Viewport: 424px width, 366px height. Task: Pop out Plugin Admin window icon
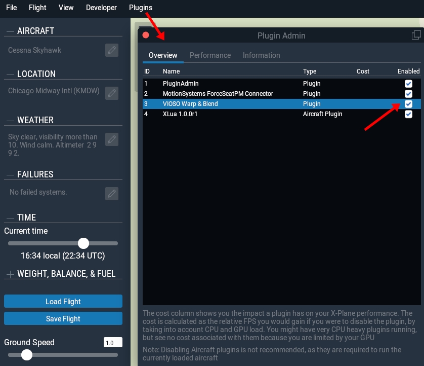416,35
